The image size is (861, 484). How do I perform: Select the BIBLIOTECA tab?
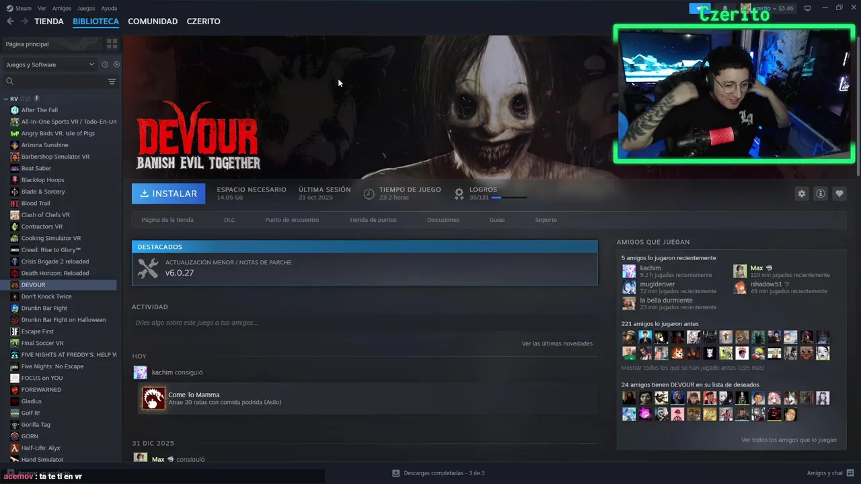click(x=96, y=22)
